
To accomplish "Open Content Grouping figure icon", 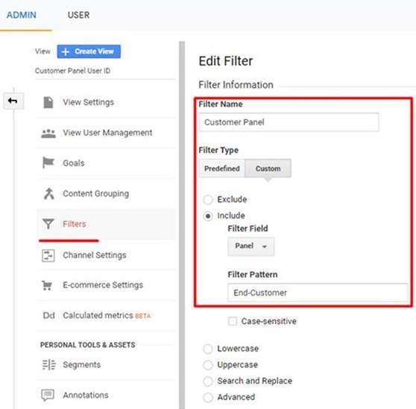I will click(48, 194).
